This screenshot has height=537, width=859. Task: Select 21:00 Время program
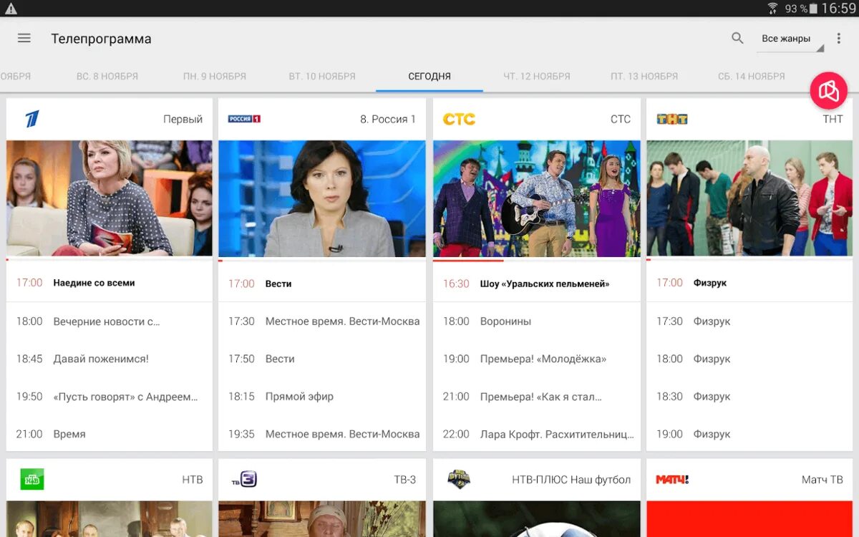coord(110,434)
